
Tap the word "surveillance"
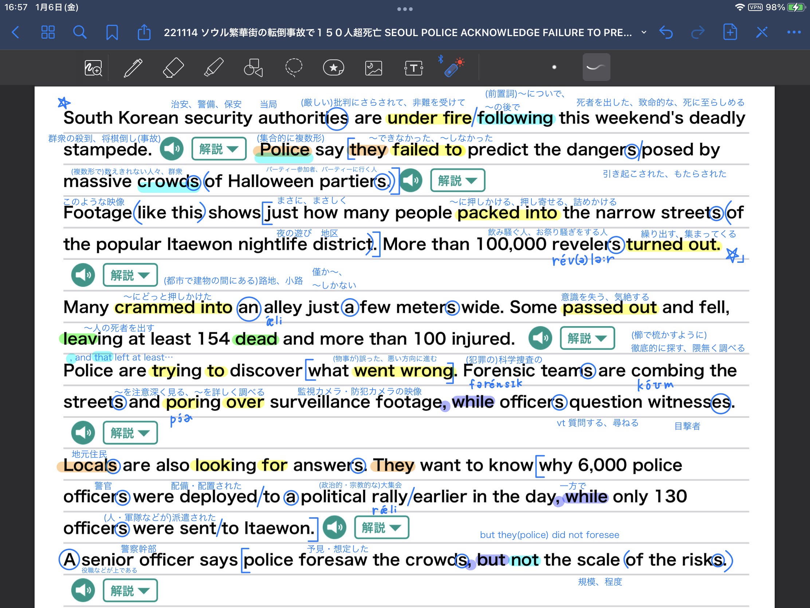pos(320,402)
